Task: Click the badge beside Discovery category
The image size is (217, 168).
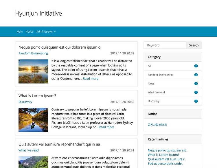Action: [196, 101]
